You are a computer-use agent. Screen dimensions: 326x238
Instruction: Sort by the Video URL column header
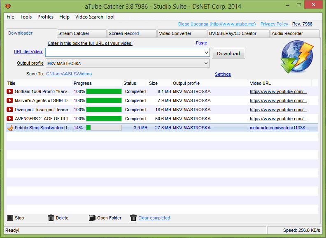[280, 83]
